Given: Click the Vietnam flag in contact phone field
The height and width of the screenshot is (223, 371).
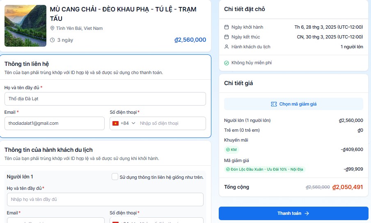Looking at the screenshot, I should click(x=115, y=123).
